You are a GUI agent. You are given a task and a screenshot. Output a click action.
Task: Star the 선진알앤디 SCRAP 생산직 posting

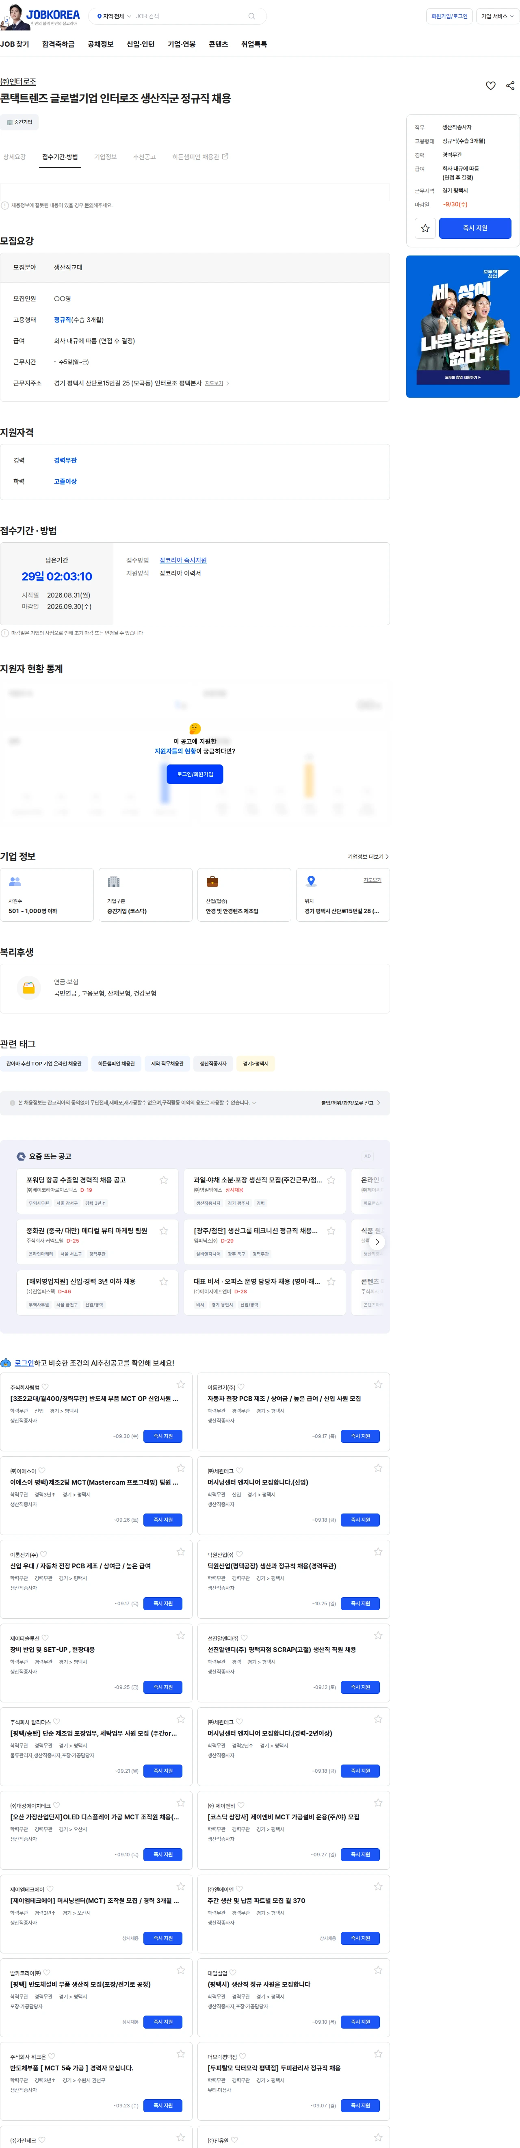pos(377,1635)
